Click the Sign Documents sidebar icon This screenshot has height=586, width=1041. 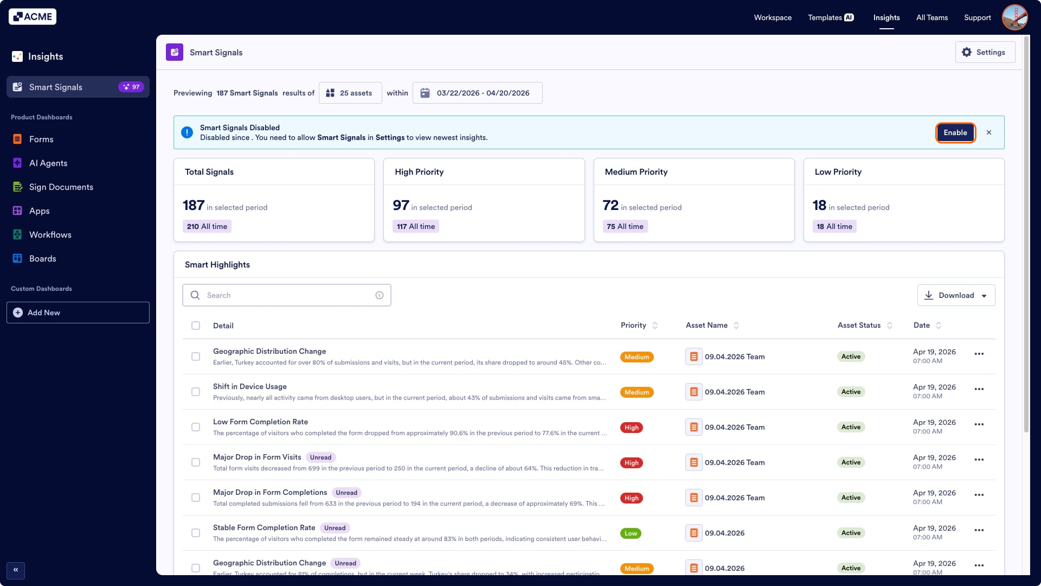(x=17, y=187)
